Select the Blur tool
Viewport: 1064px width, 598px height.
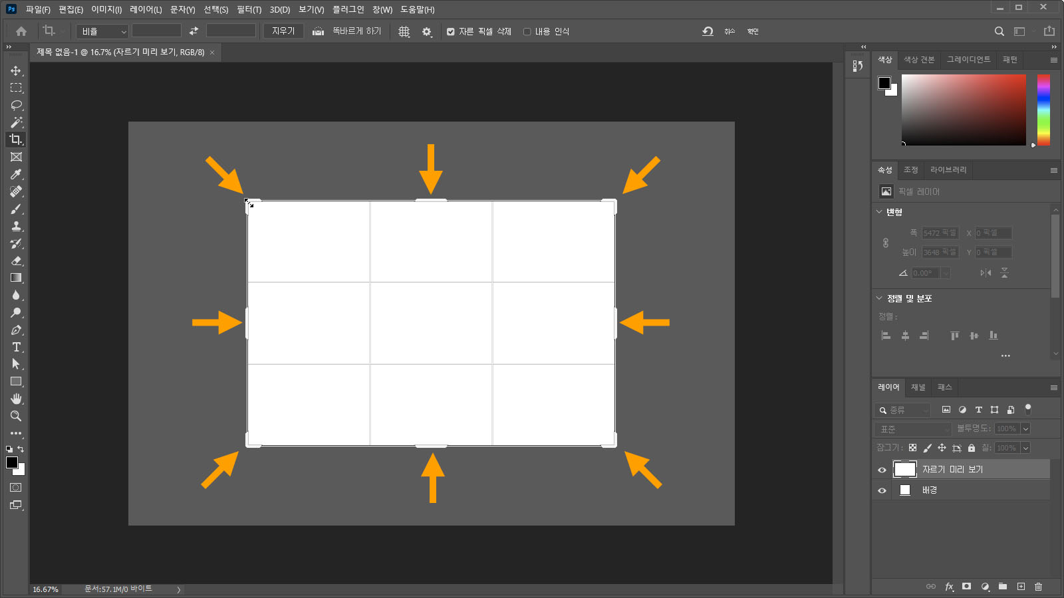pos(16,295)
